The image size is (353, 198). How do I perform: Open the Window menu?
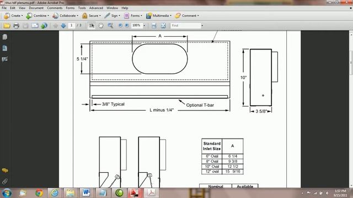tap(112, 8)
